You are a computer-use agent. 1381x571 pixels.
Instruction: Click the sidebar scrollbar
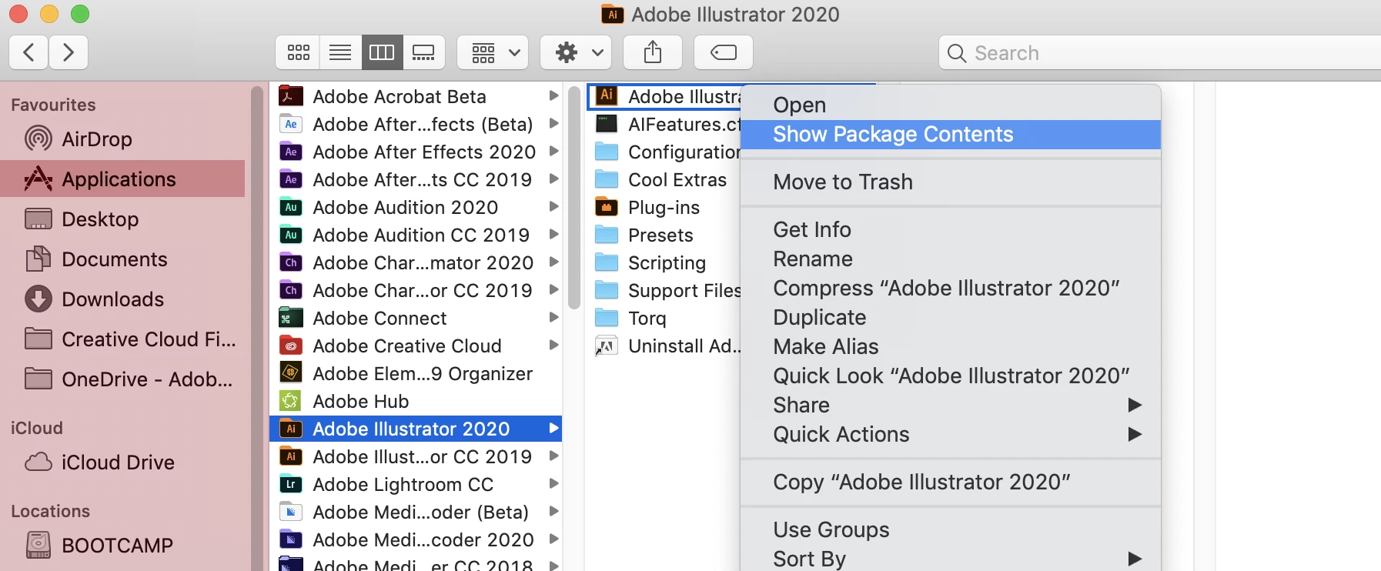click(257, 329)
